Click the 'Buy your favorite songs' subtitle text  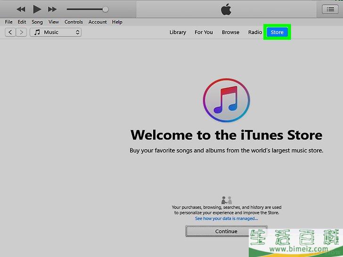[226, 151]
